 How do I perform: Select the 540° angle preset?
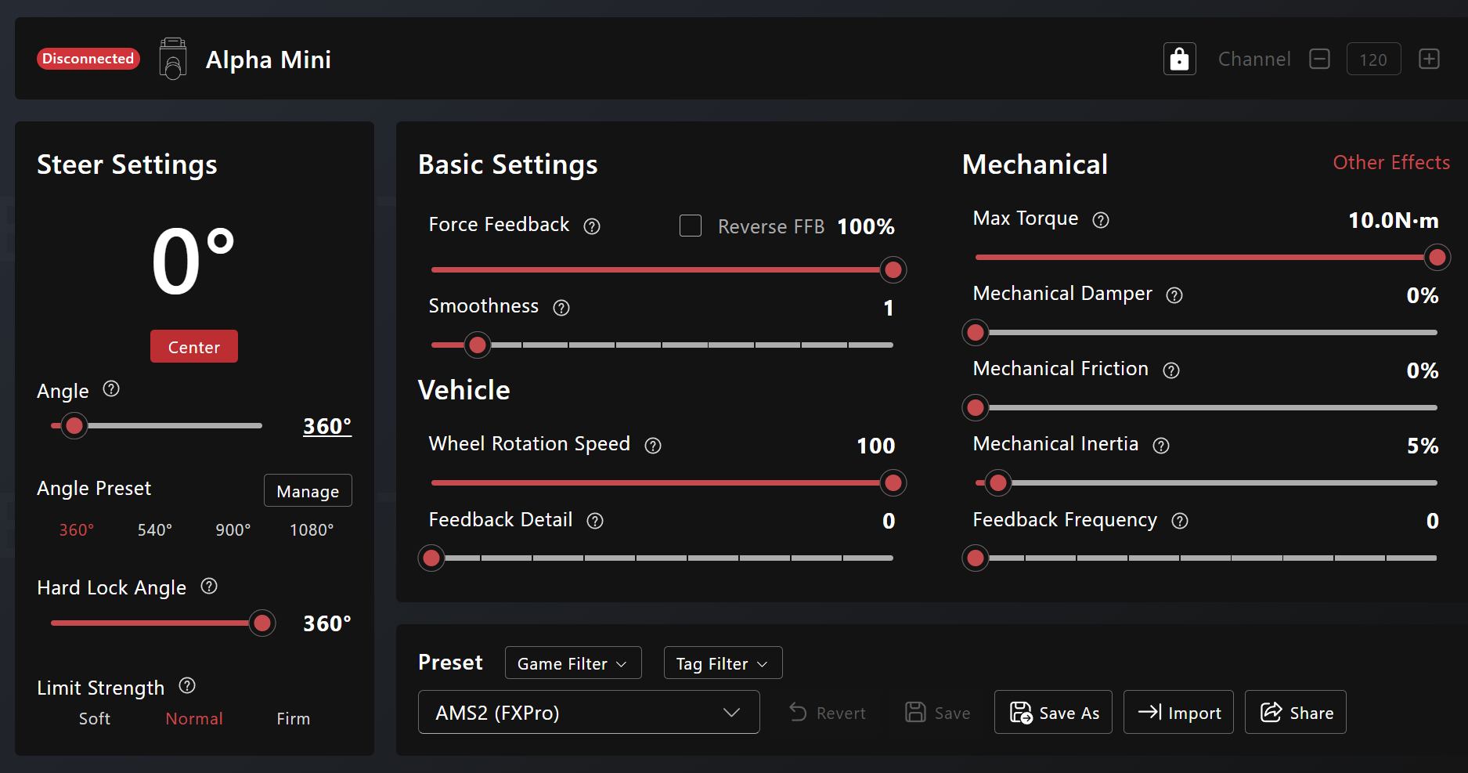coord(155,530)
